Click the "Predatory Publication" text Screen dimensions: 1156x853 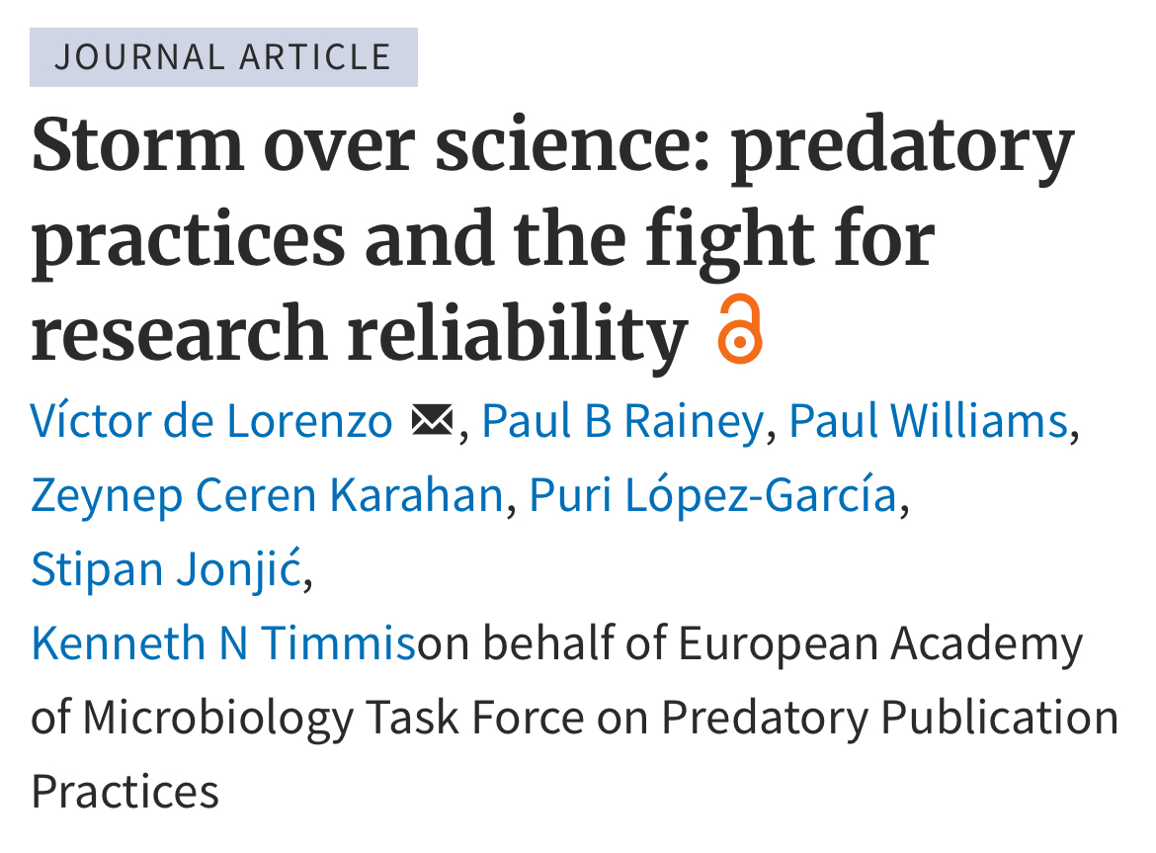pyautogui.click(x=889, y=718)
